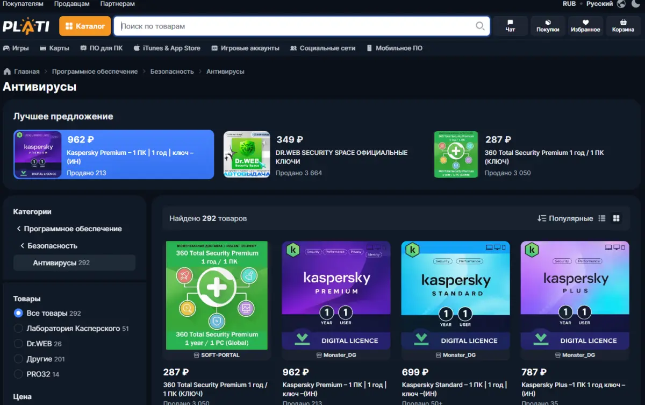Click SOFT-PORTAL seller label
The width and height of the screenshot is (645, 405).
[x=217, y=355]
